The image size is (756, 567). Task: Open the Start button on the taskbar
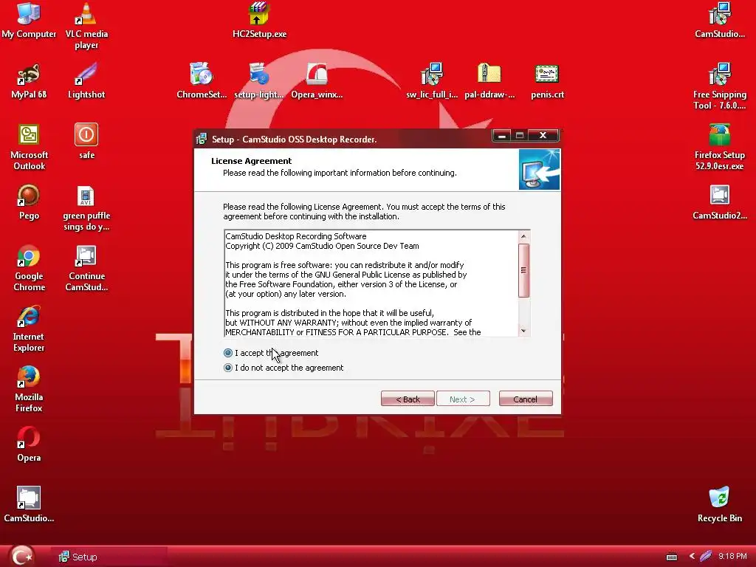(23, 556)
